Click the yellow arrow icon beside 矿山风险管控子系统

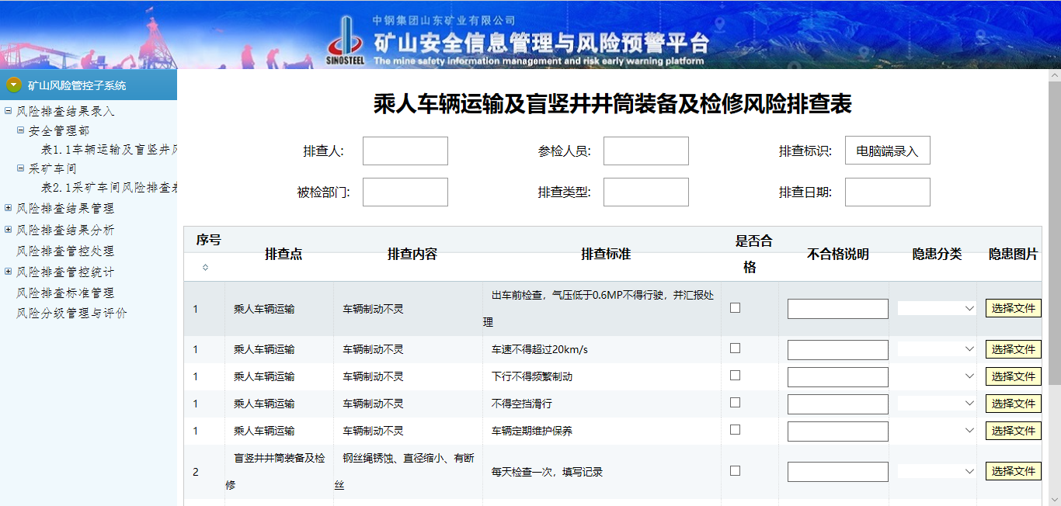pyautogui.click(x=13, y=85)
